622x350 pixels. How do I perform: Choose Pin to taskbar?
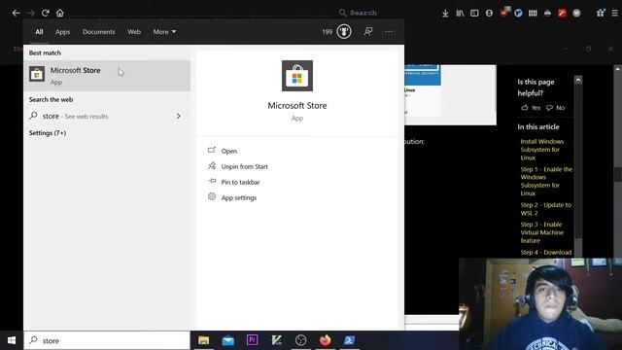click(240, 182)
